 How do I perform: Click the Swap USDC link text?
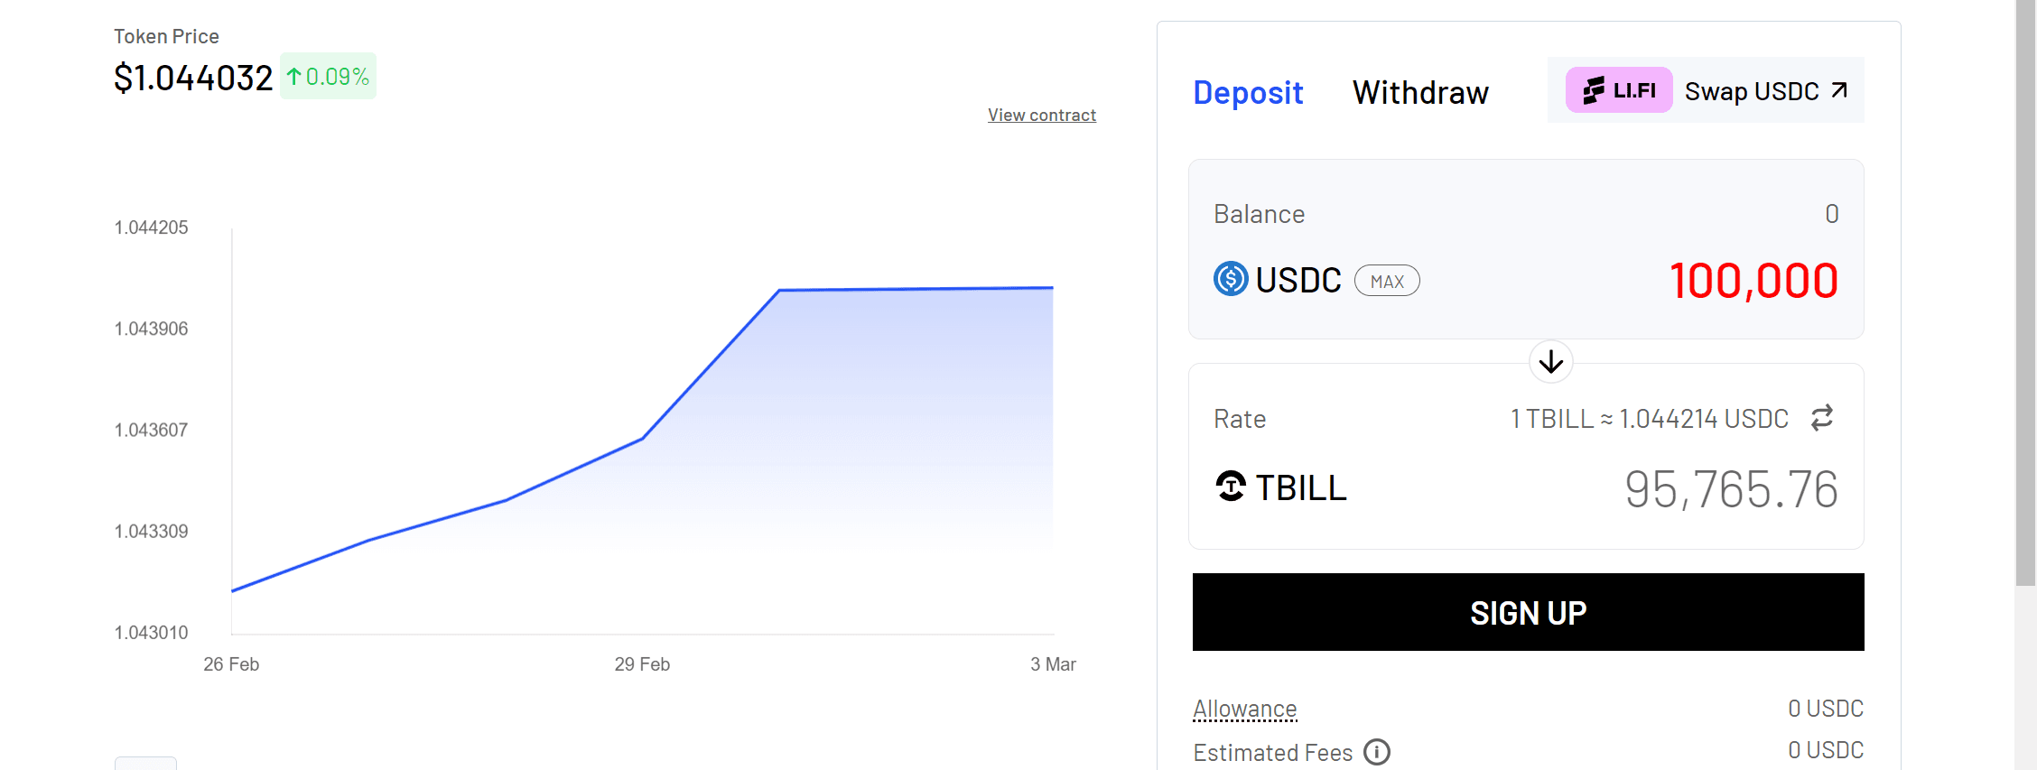(x=1751, y=91)
